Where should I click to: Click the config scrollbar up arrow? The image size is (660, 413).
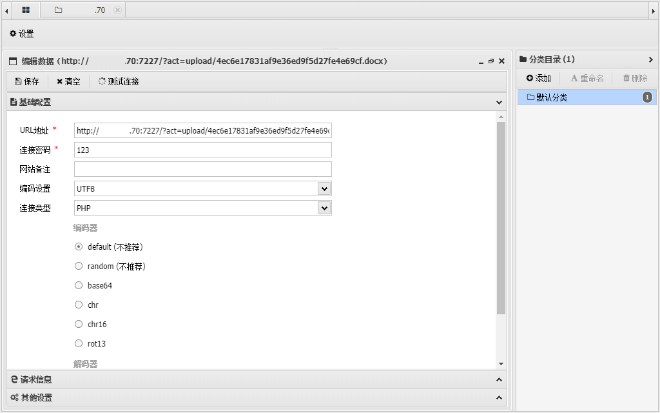pyautogui.click(x=501, y=117)
